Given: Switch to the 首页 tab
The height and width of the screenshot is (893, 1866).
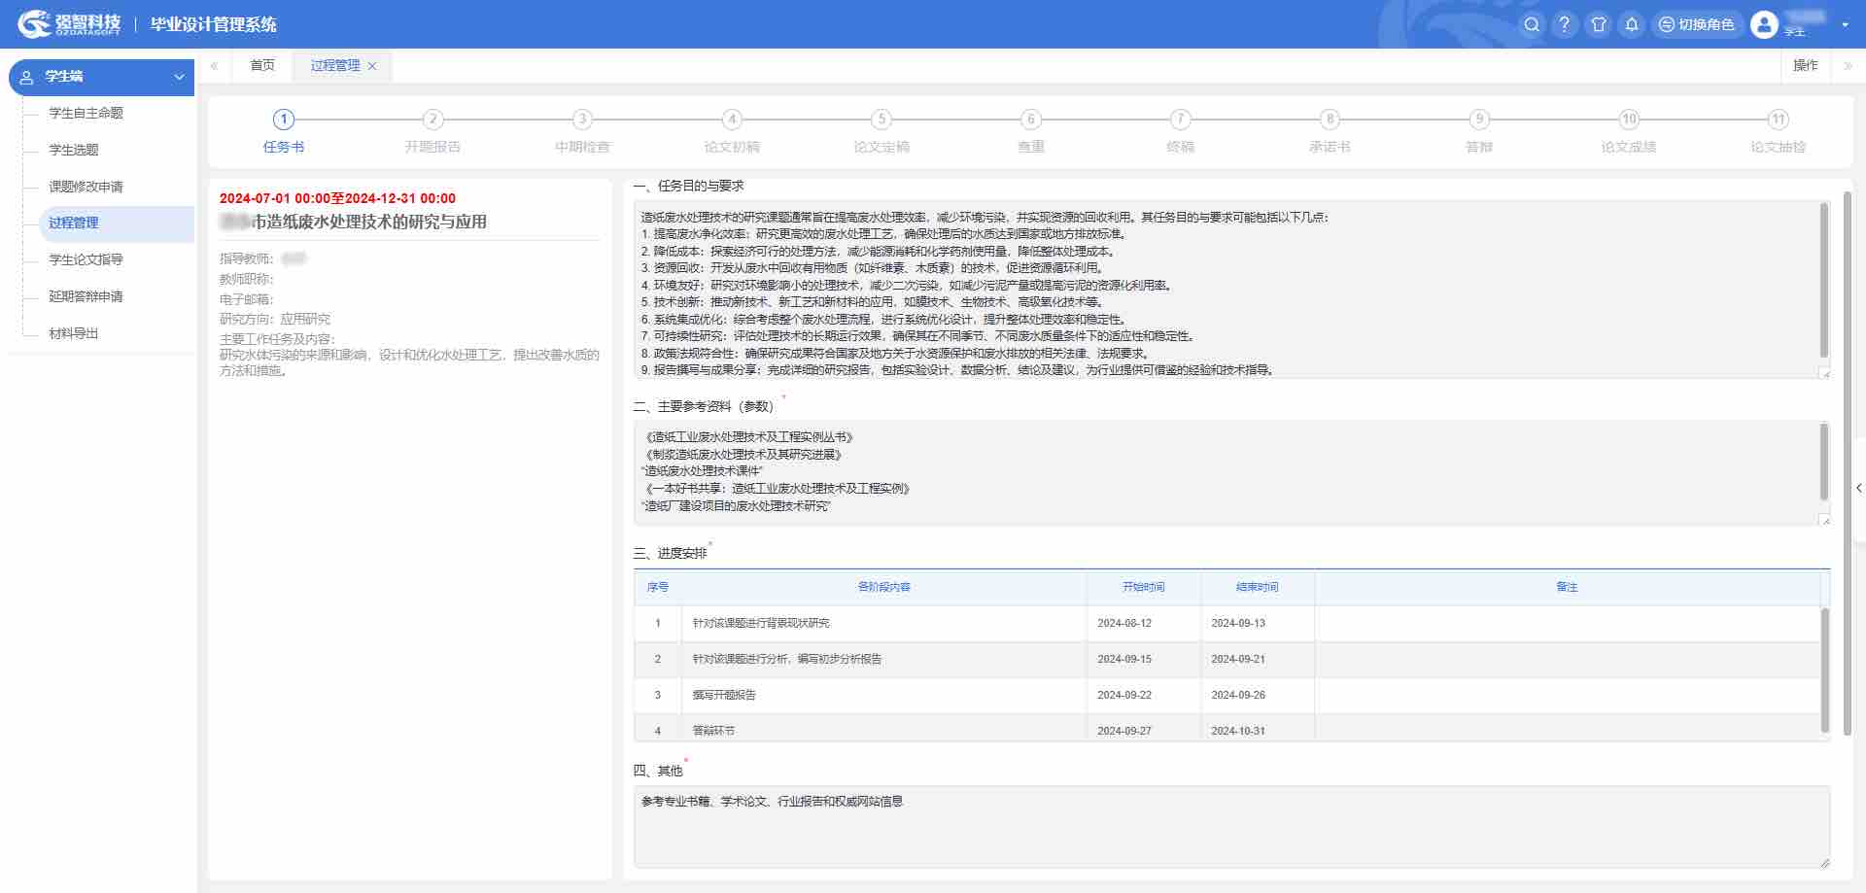Looking at the screenshot, I should [262, 65].
